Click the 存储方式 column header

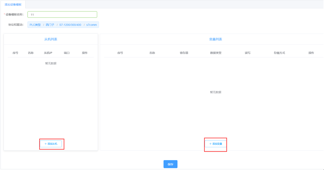point(279,53)
